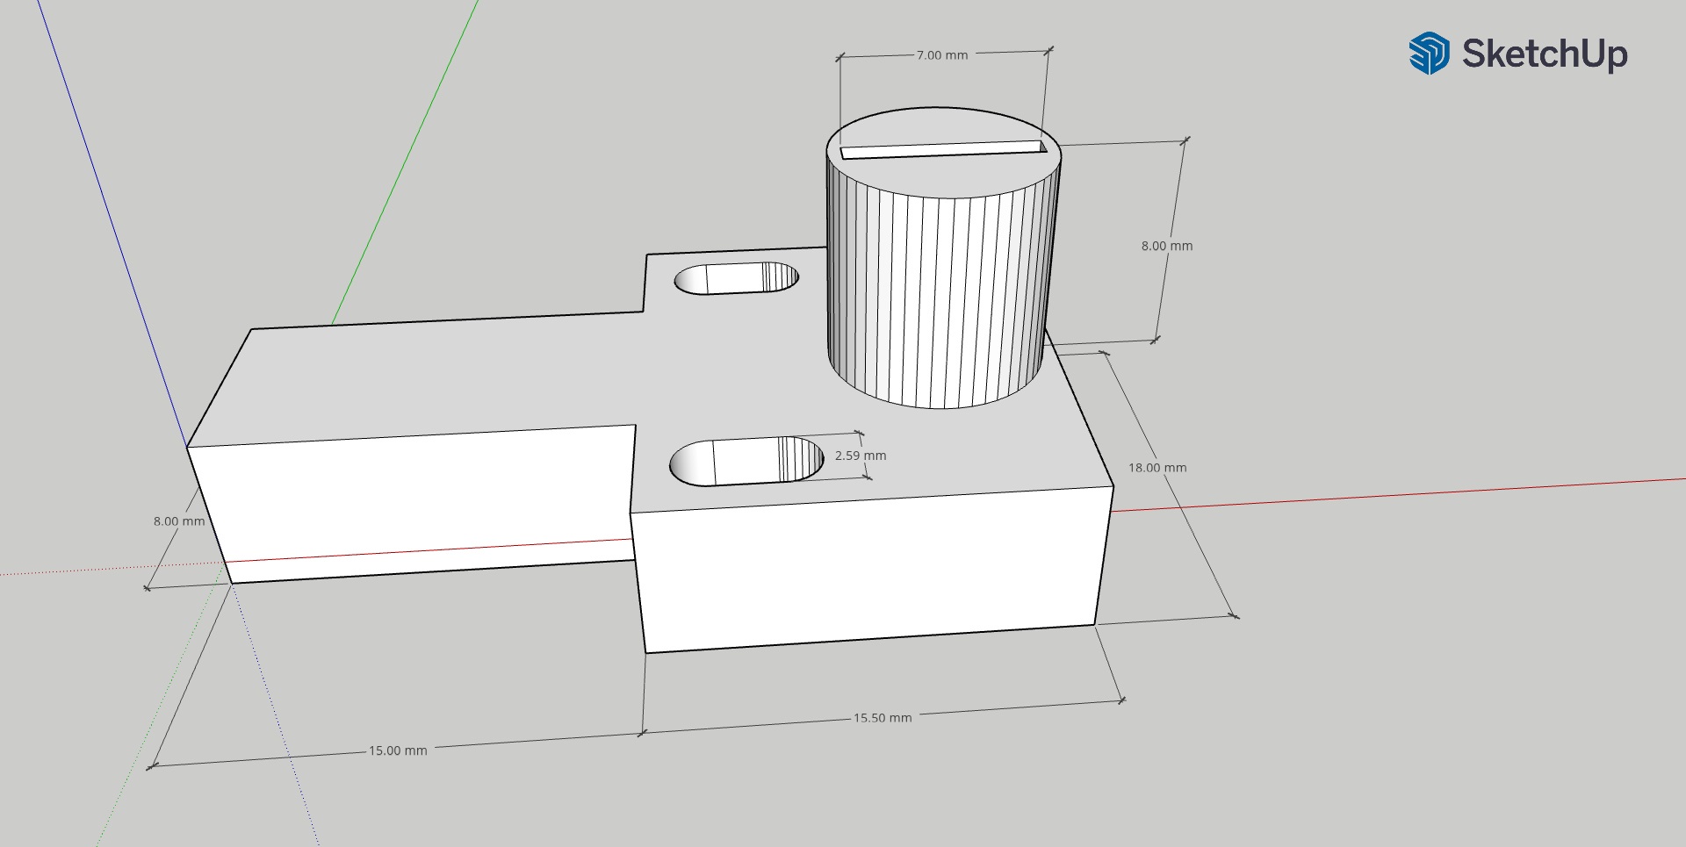Click the SketchUp wordmark text
This screenshot has height=847, width=1686.
tap(1544, 54)
